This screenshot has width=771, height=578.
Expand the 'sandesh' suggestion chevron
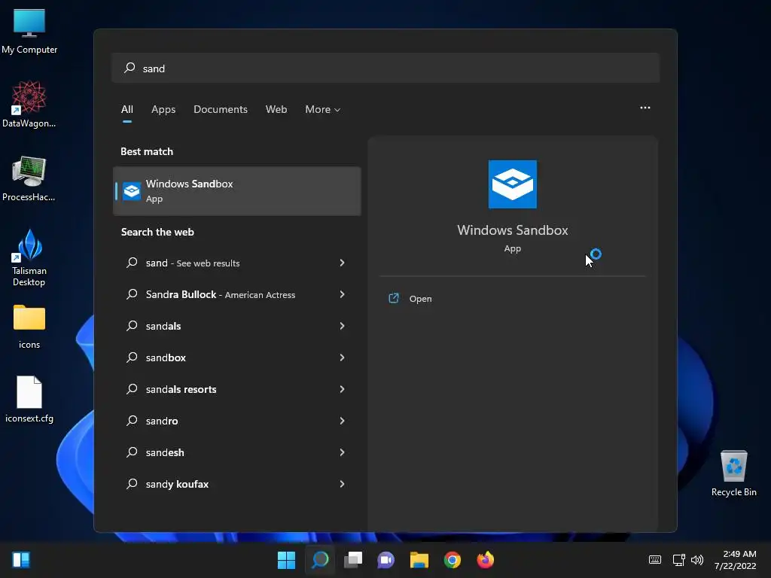[x=342, y=452]
